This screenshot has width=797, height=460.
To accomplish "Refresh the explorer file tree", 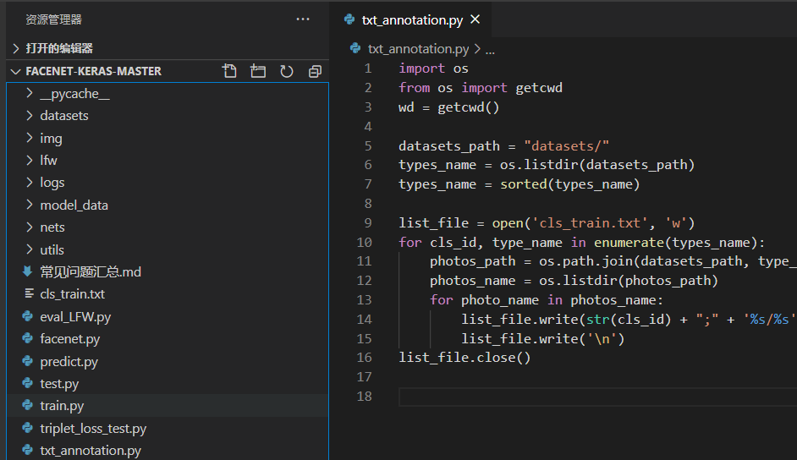I will click(287, 71).
